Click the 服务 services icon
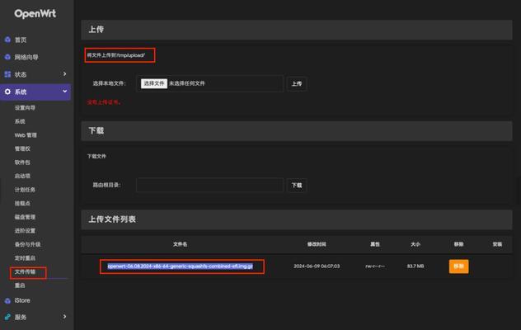 [7, 317]
